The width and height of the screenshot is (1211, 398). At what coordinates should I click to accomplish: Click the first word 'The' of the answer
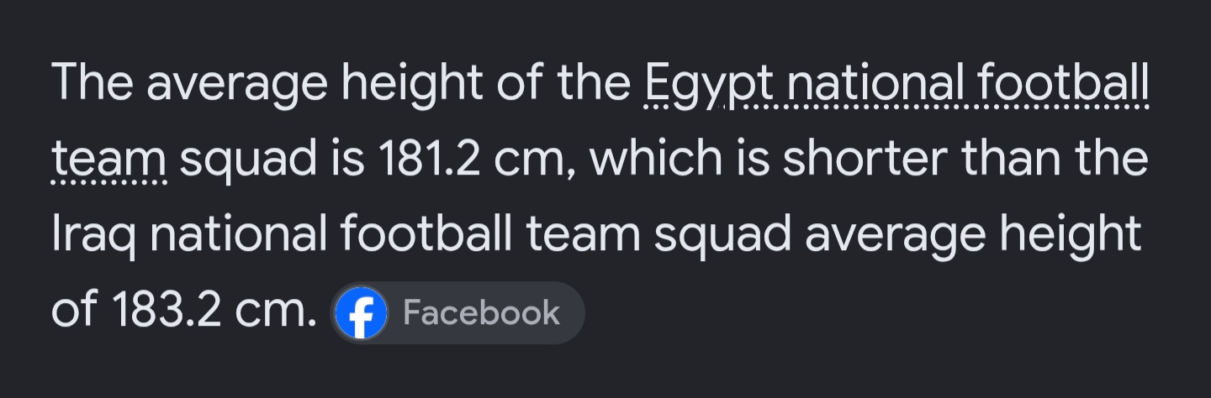click(x=93, y=82)
